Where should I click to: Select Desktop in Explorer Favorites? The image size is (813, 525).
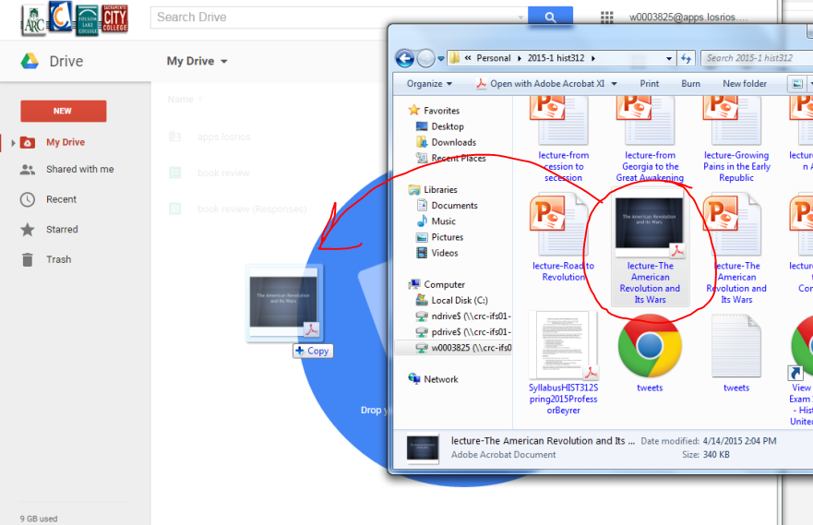pos(440,126)
